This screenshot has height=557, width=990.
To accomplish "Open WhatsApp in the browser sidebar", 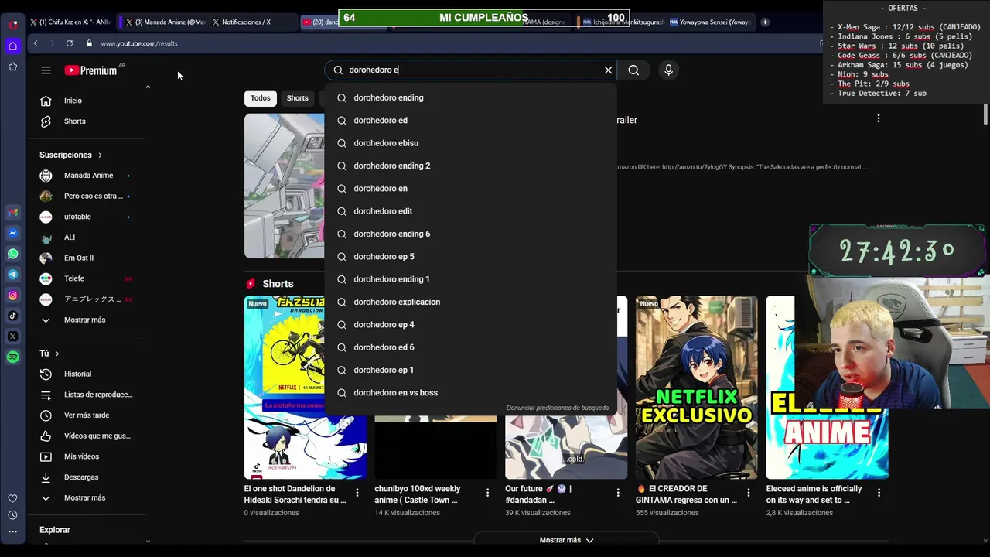I will pyautogui.click(x=13, y=254).
